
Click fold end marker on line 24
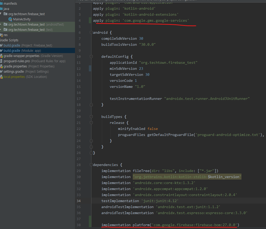(x=91, y=141)
